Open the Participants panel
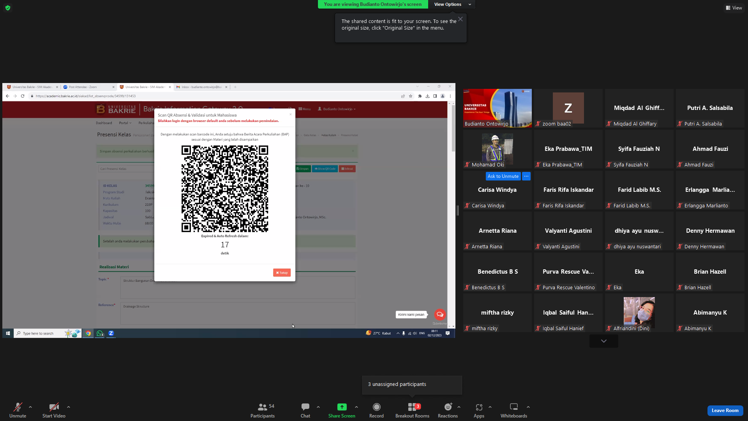 (x=263, y=410)
